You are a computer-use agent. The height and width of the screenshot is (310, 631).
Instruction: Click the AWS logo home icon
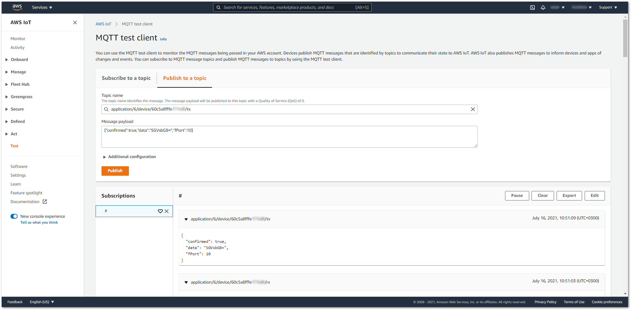coord(17,7)
